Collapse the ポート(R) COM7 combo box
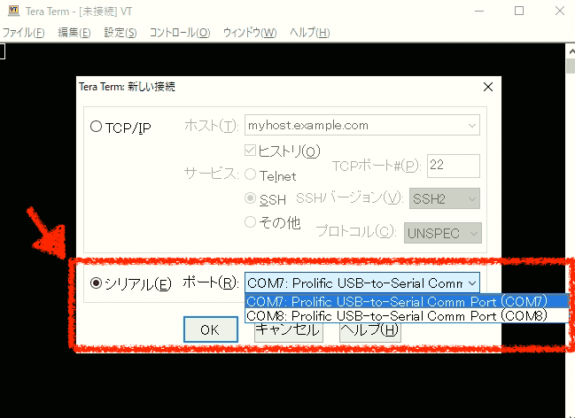The width and height of the screenshot is (575, 418). click(x=472, y=283)
